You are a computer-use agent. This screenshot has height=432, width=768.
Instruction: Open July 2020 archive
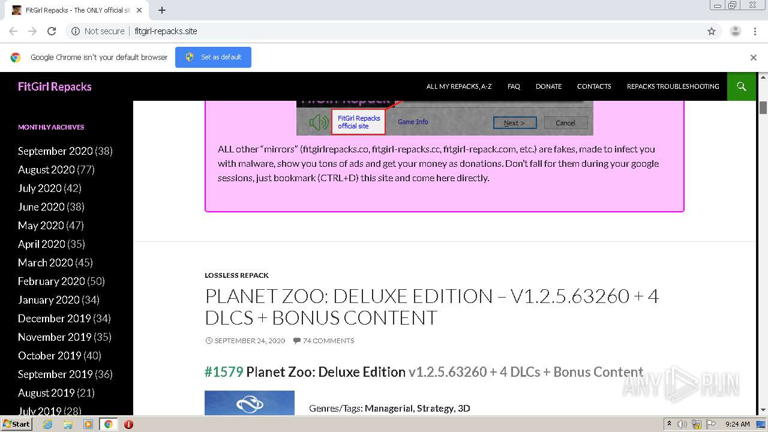point(40,188)
